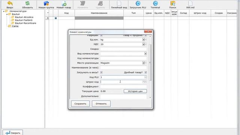Click the Ед.изм. column header

(x=159, y=13)
